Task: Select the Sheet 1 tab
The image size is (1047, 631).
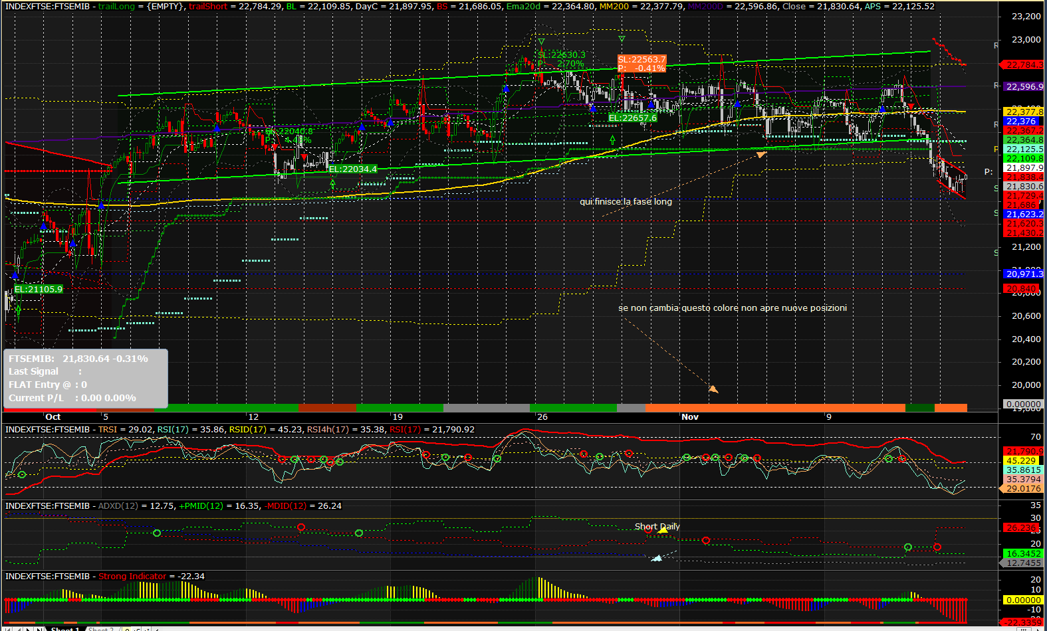Action: coord(65,628)
